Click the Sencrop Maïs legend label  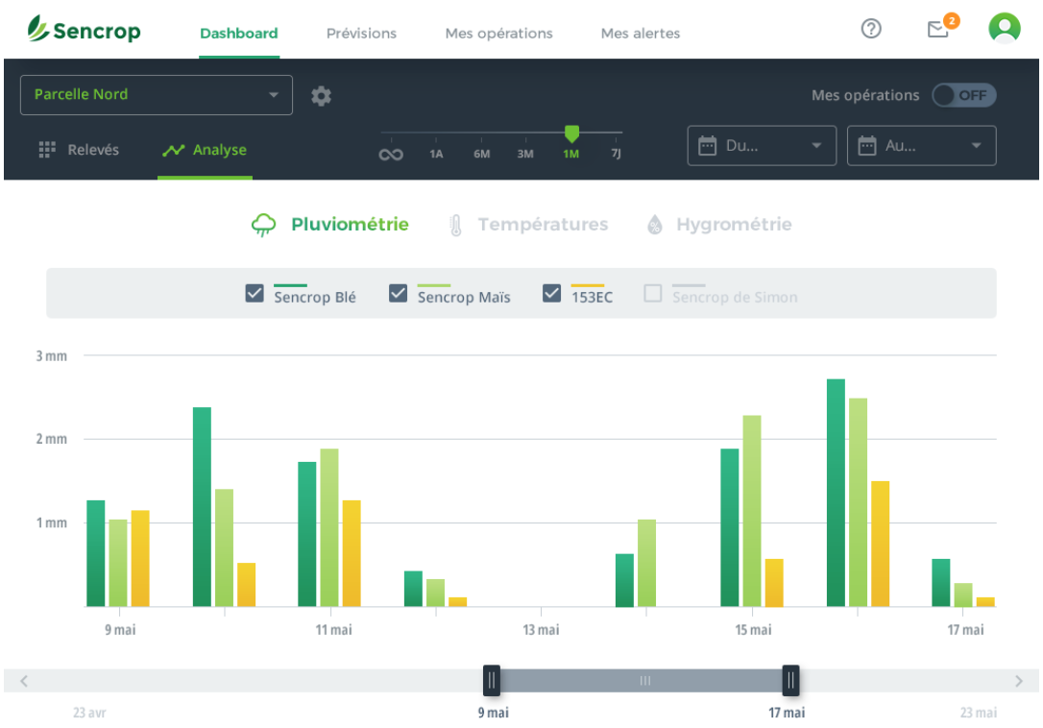(x=464, y=298)
